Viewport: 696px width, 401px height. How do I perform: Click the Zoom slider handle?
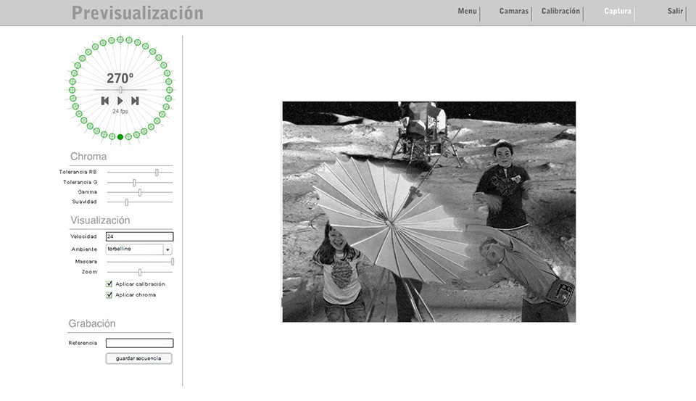pos(140,272)
